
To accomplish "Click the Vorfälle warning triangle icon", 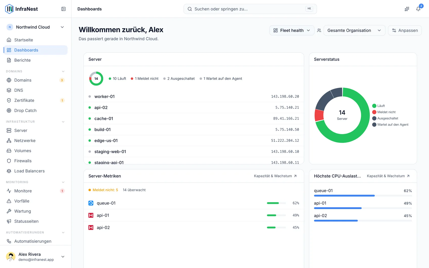I will tap(9, 201).
